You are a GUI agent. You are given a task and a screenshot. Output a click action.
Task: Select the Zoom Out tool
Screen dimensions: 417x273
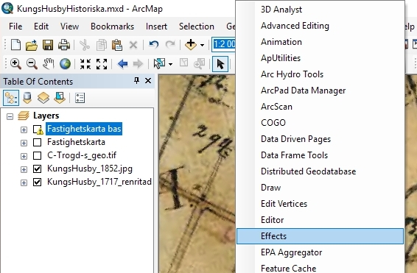pyautogui.click(x=32, y=64)
